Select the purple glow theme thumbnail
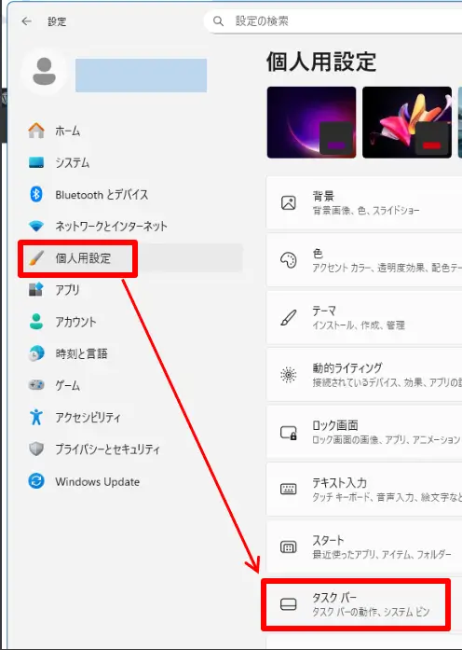Viewport: 462px width, 650px height. pyautogui.click(x=311, y=122)
